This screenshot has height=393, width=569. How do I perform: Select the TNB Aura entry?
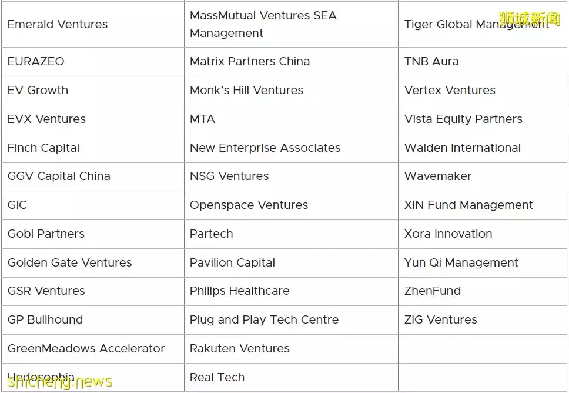431,61
